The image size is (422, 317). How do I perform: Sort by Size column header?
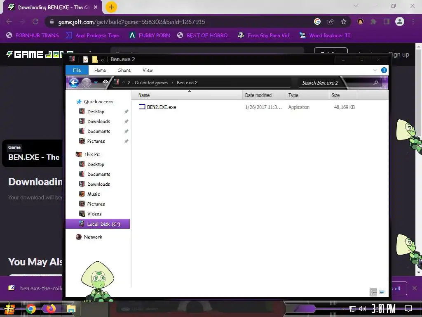pyautogui.click(x=343, y=95)
